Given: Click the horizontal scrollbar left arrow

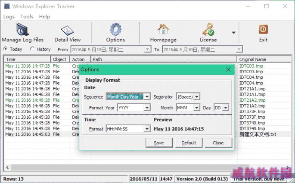Looking at the screenshot, I should [x=7, y=167].
